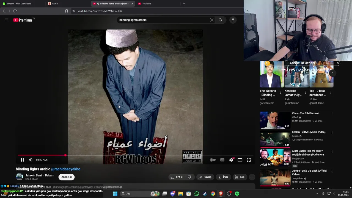Viewport: 352px width, 198px height.
Task: Open options for The Weeknd Blinding card
Action: click(x=280, y=92)
